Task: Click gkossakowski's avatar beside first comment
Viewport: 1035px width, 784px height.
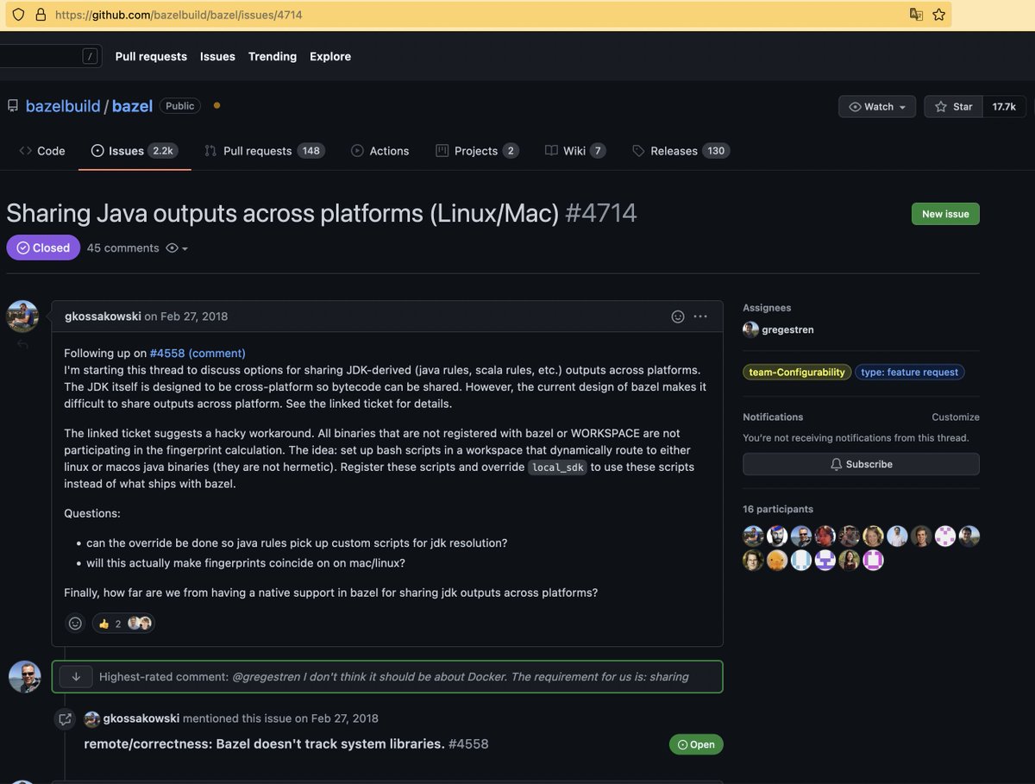Action: point(22,317)
